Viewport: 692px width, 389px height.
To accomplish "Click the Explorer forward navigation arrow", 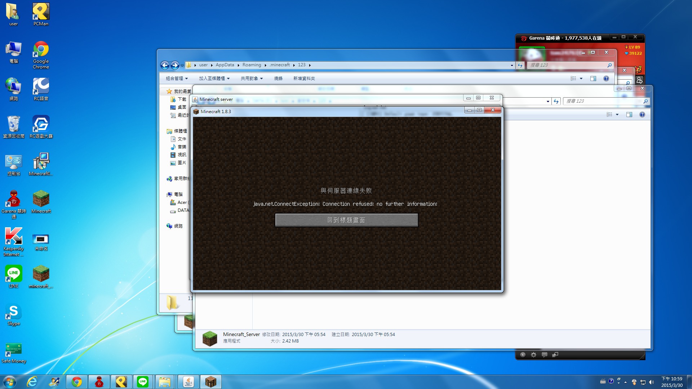I will click(x=175, y=65).
